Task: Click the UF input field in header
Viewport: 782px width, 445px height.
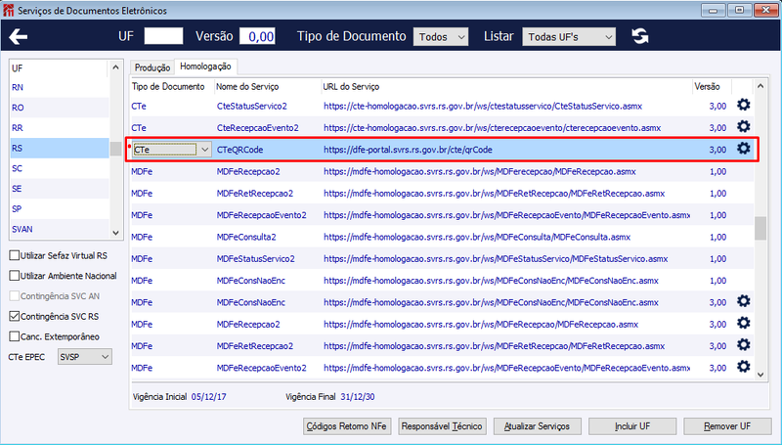Action: click(163, 36)
